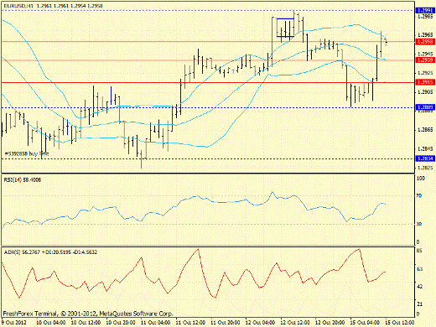
Task: Click the 1.2945 price axis label
Action: pyautogui.click(x=425, y=54)
